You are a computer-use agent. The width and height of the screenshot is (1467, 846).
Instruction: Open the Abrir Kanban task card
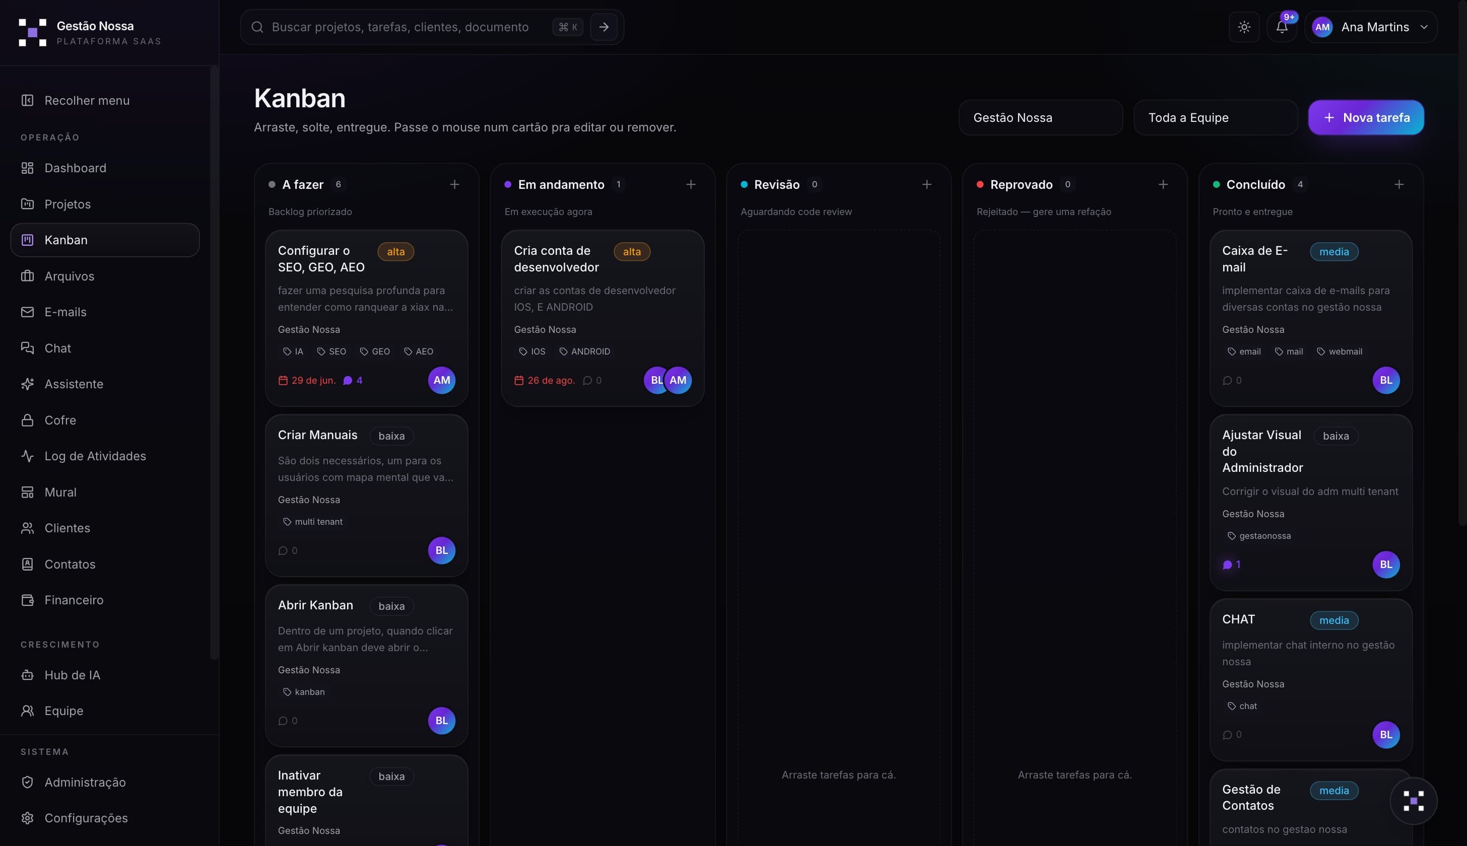point(366,665)
